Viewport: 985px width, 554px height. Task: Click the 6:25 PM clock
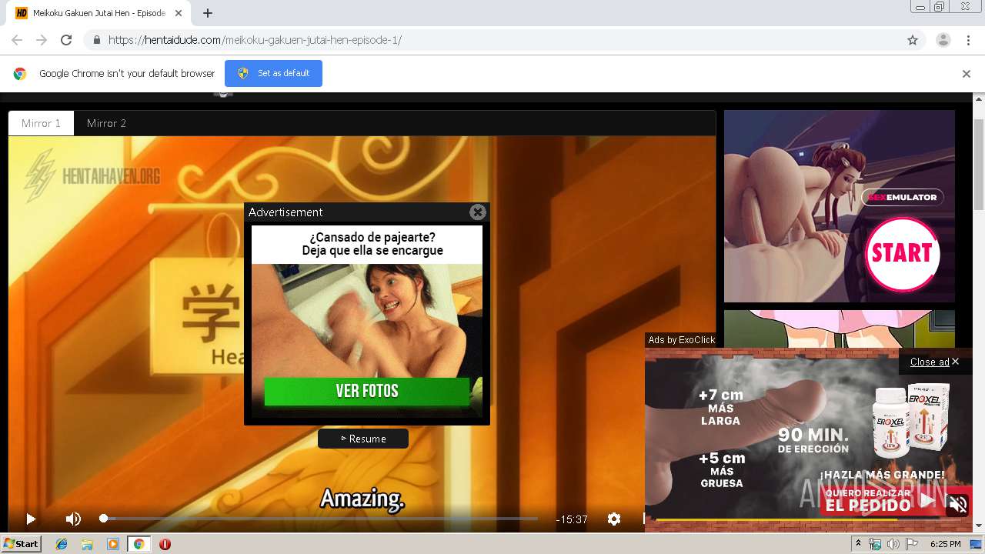[945, 544]
